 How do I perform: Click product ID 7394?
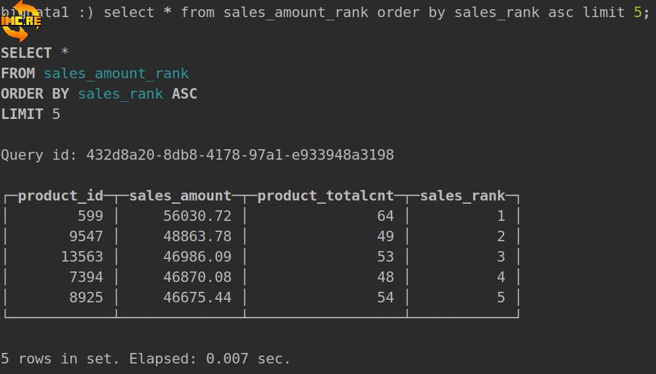[86, 277]
